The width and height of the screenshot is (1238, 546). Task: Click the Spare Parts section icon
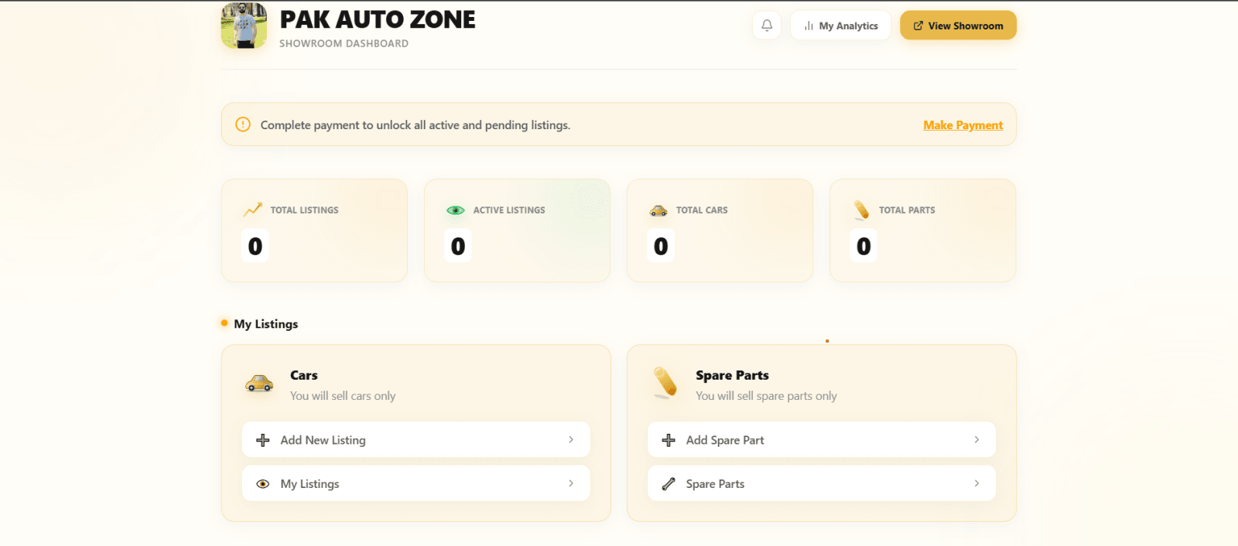(x=665, y=382)
